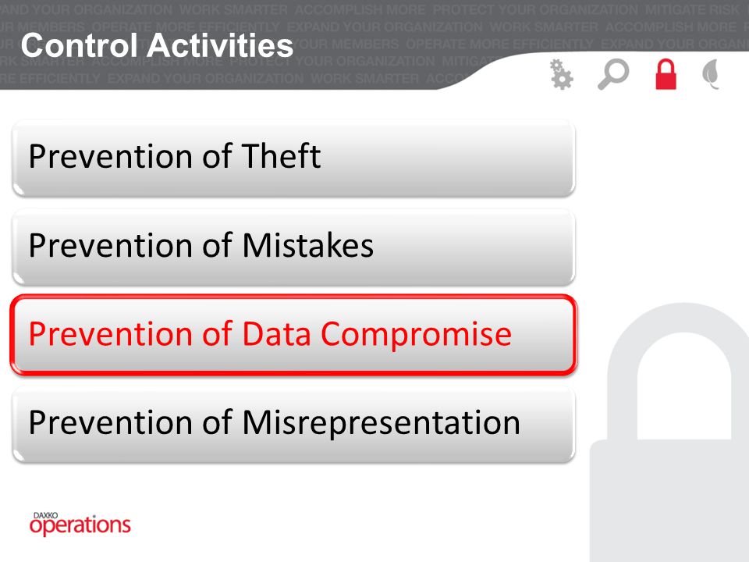Click the small gear atop the gears icon
749x562 pixels.
[x=556, y=66]
